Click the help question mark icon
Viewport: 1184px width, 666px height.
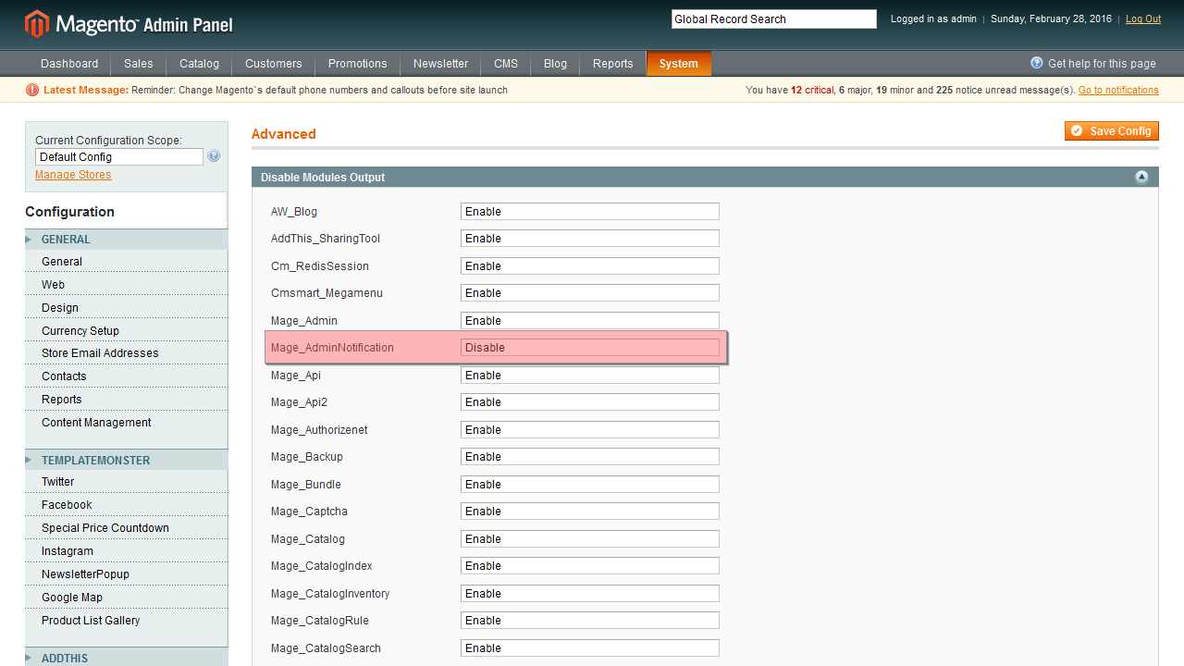[x=1037, y=63]
